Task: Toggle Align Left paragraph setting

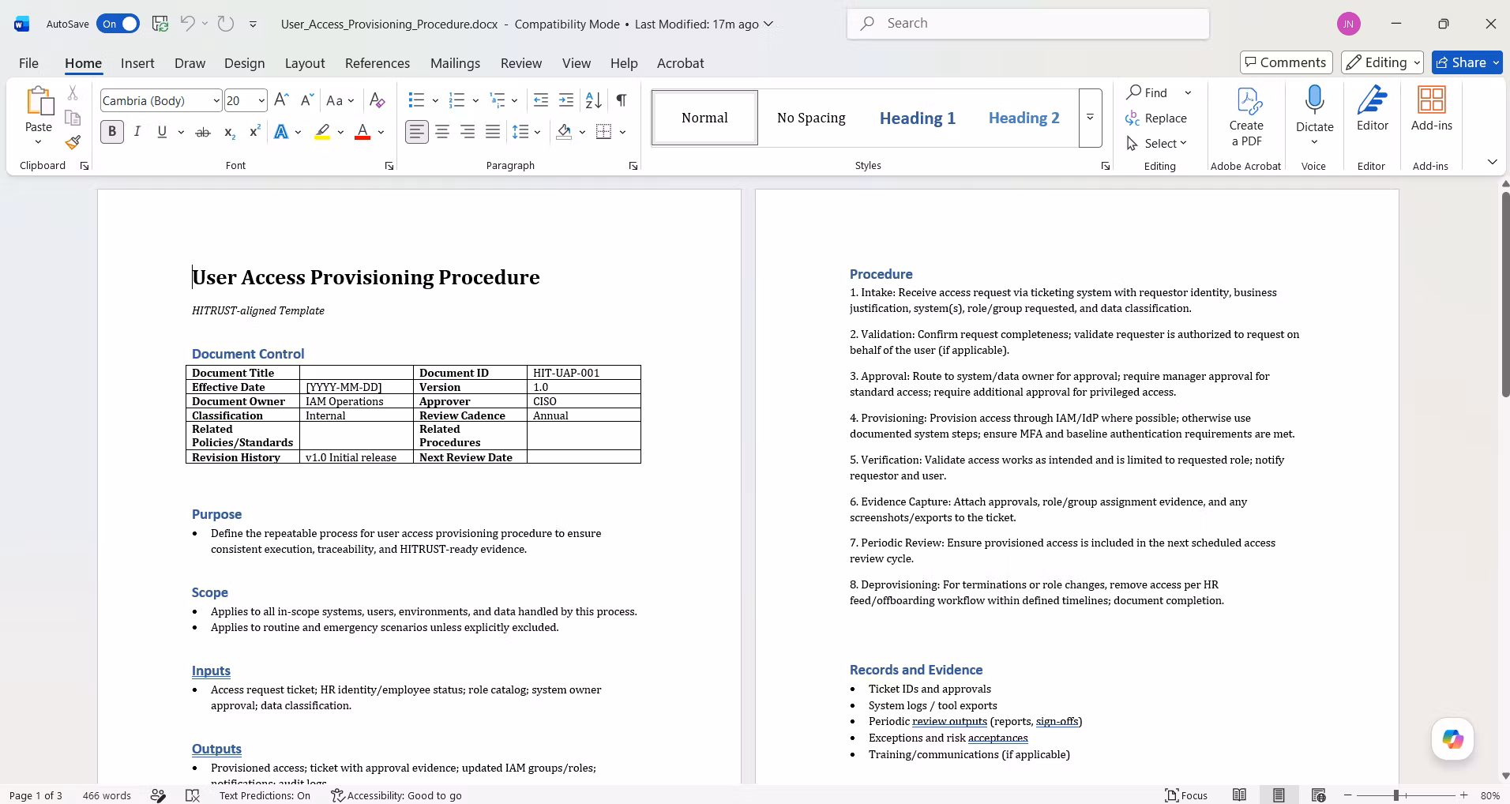Action: click(417, 132)
